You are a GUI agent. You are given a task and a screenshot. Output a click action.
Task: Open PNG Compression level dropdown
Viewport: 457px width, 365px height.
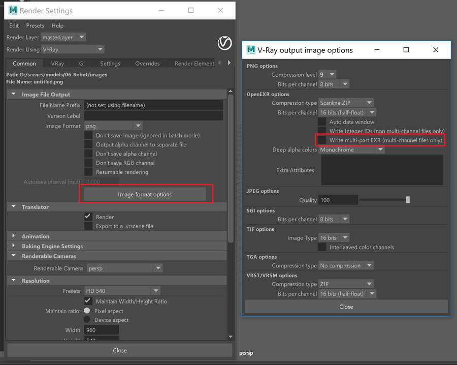(328, 74)
